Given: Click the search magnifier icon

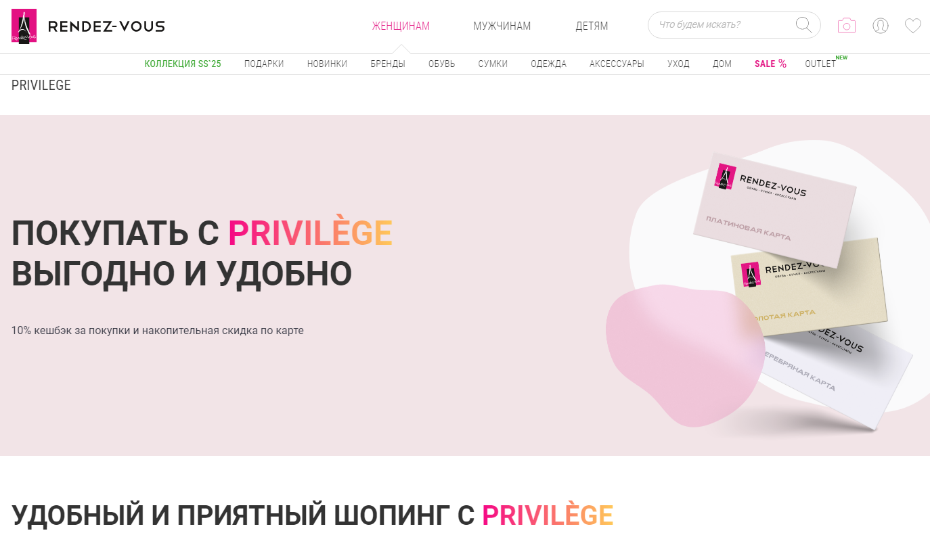Looking at the screenshot, I should pyautogui.click(x=803, y=25).
